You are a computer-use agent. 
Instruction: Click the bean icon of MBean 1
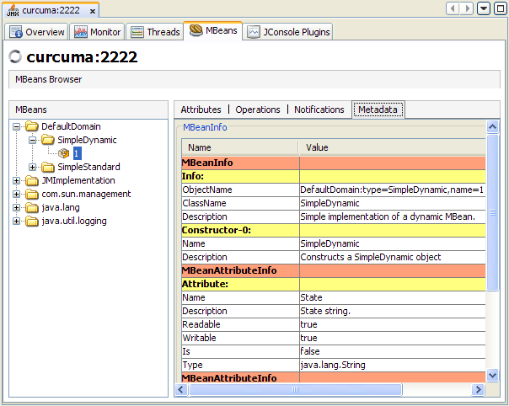pos(64,153)
